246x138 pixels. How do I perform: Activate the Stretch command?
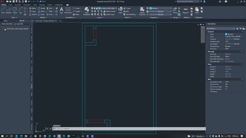pos(33,15)
